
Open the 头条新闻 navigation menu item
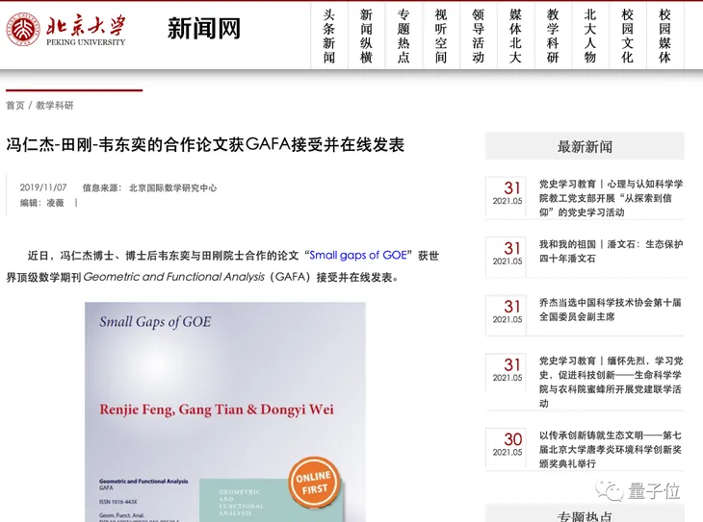tap(329, 36)
